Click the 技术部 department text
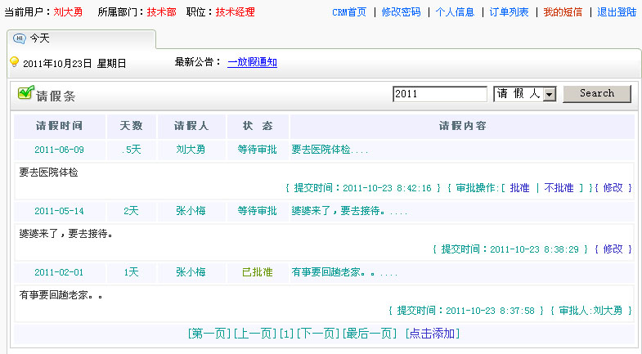Image resolution: width=642 pixels, height=354 pixels. (x=162, y=12)
